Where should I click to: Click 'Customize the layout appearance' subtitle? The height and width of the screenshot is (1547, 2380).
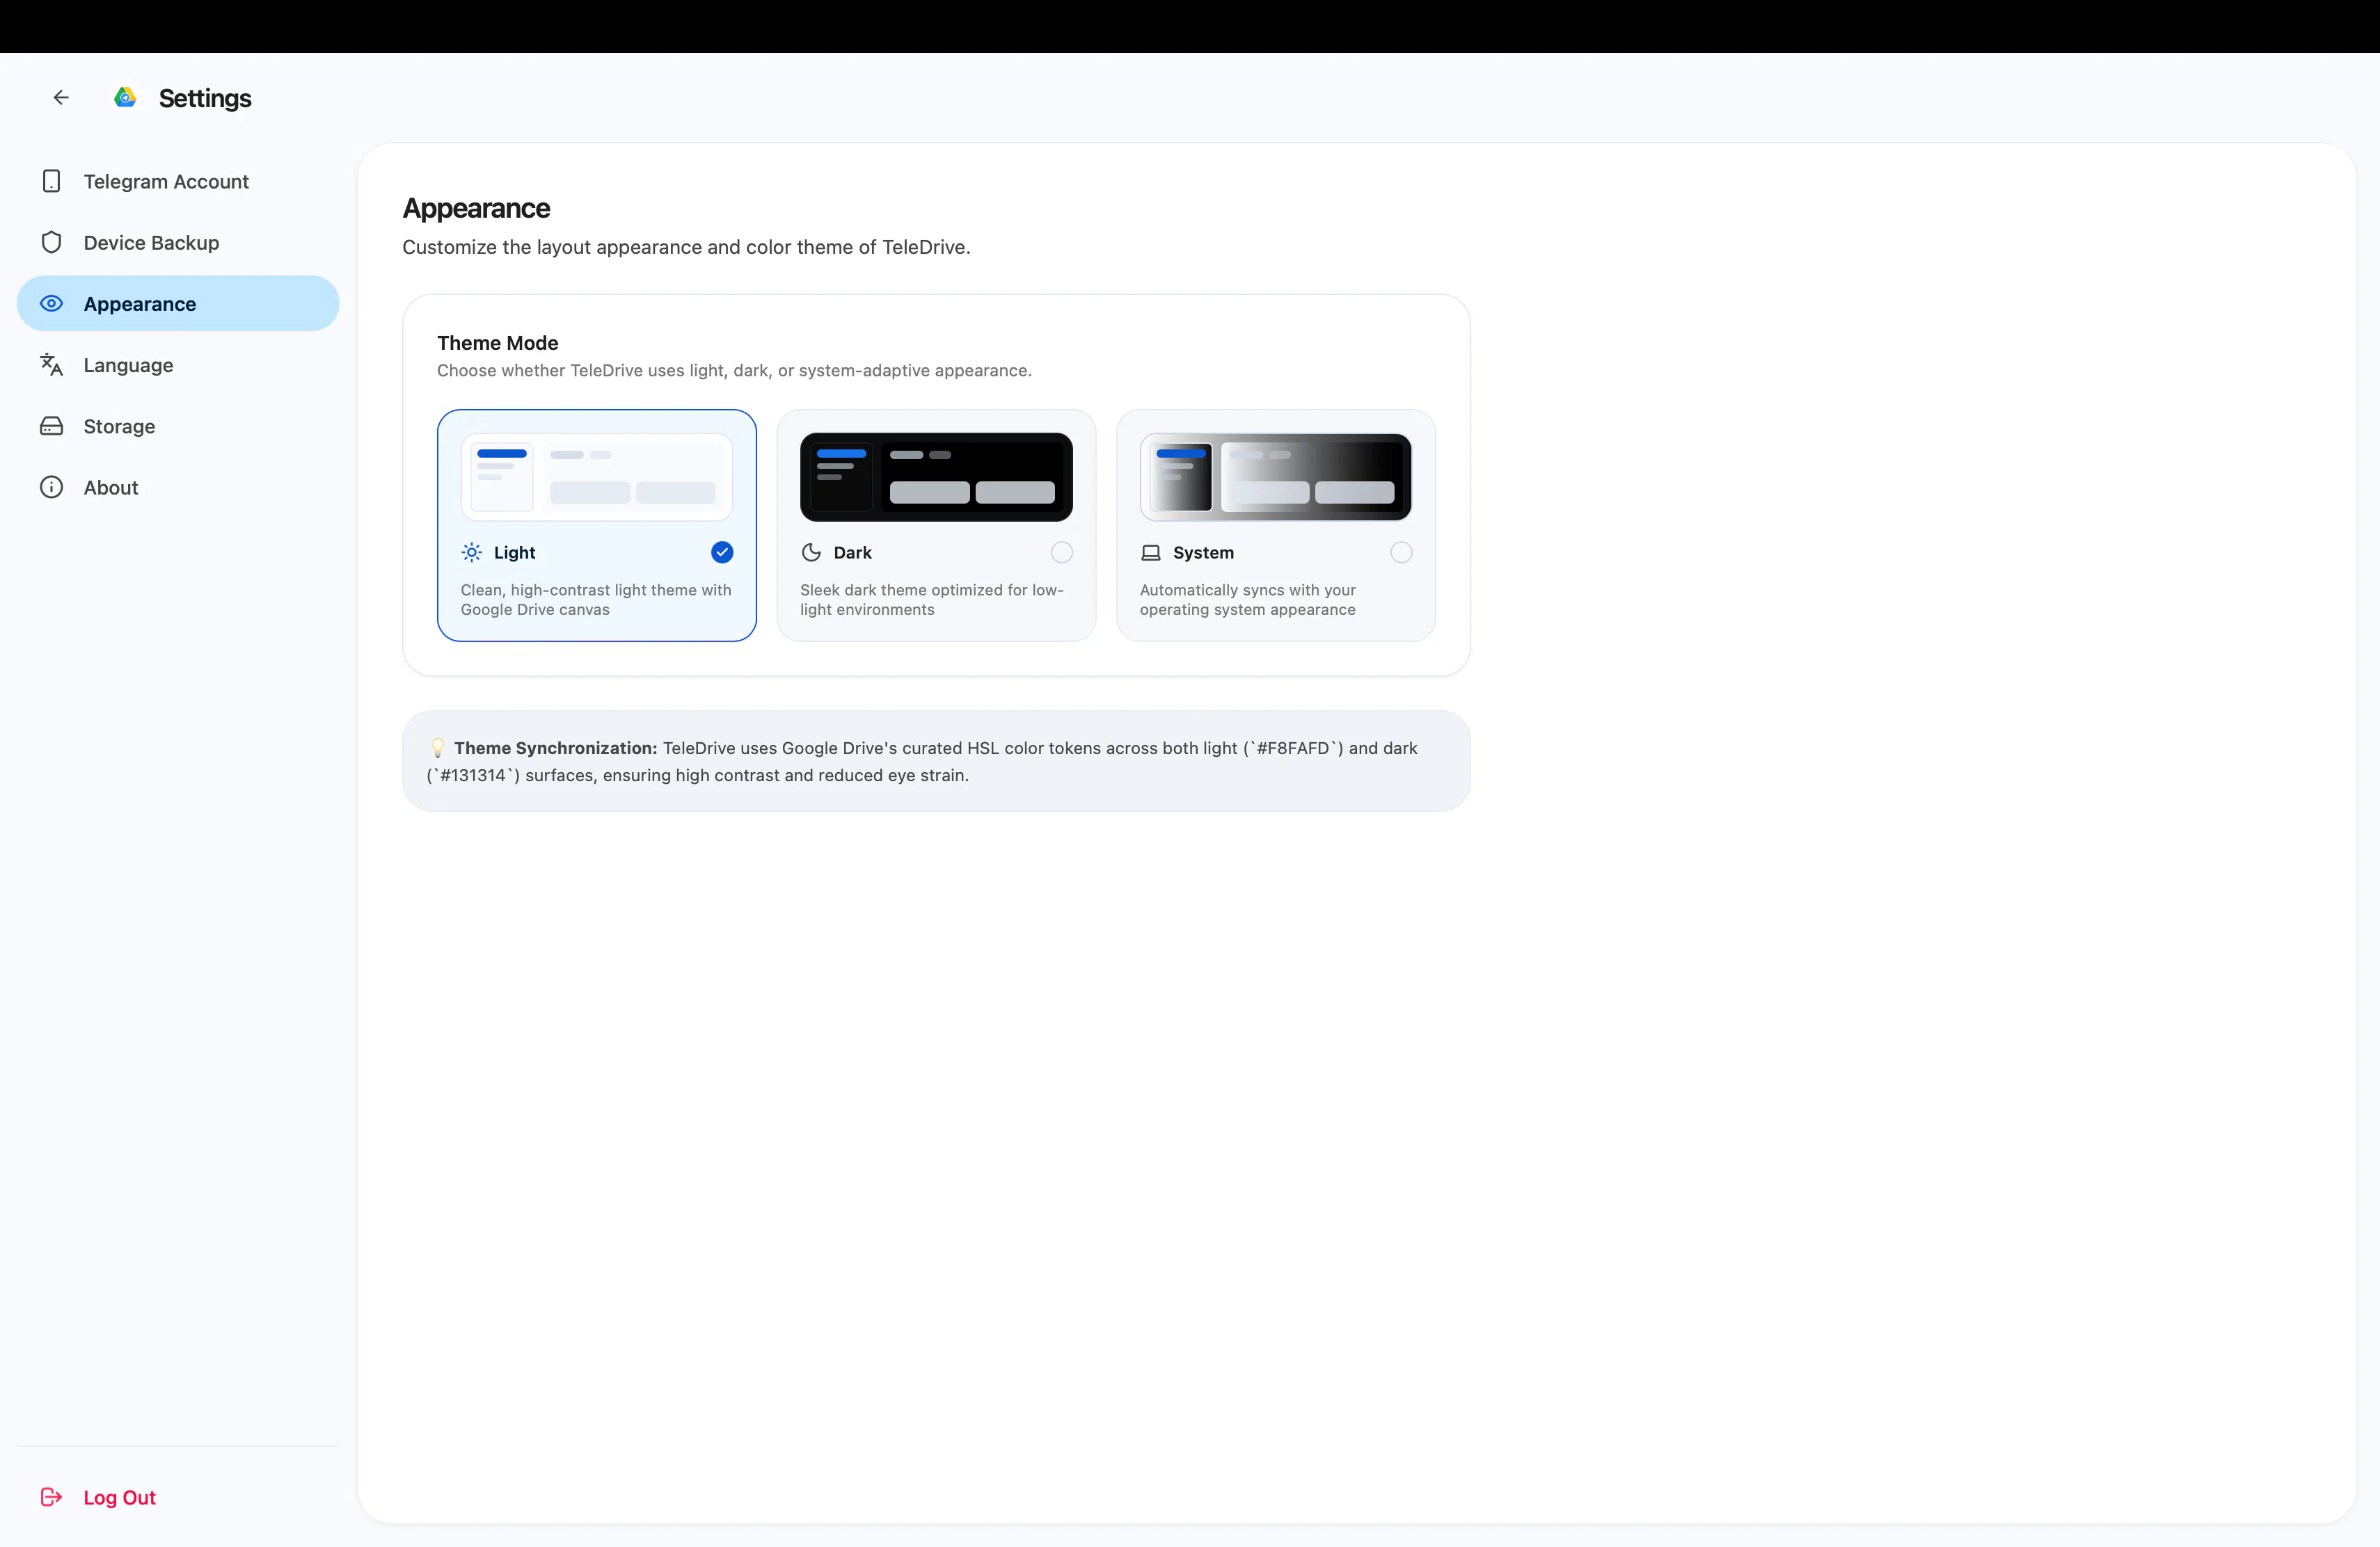pyautogui.click(x=687, y=247)
